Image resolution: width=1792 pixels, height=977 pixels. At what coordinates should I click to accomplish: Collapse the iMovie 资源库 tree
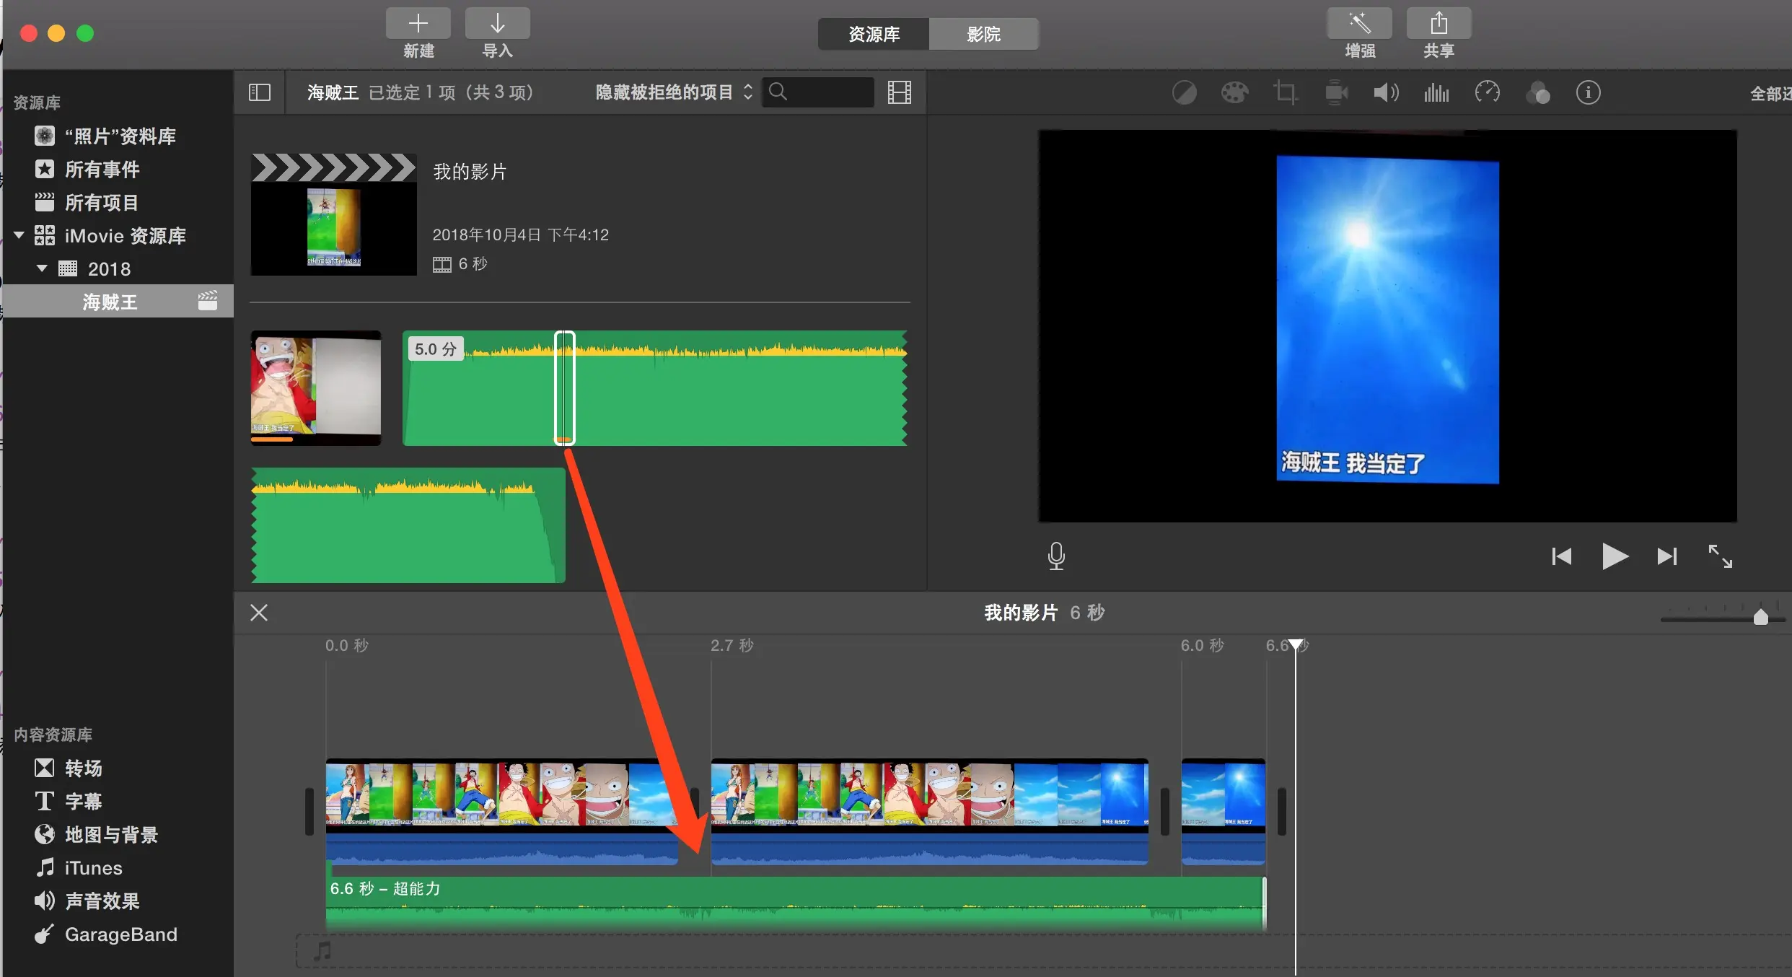click(x=19, y=235)
